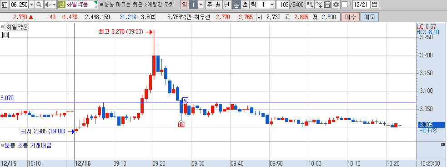Toggle the D date checkbox
This screenshot has width=447, height=167.
(344, 5)
